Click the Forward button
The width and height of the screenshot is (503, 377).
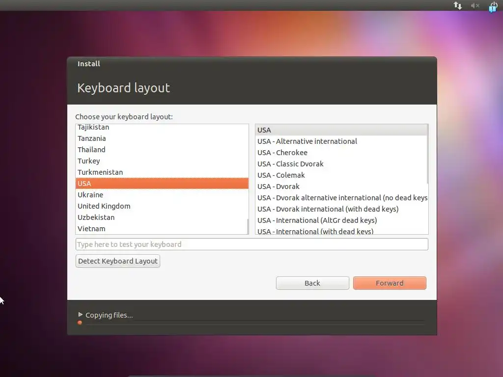pyautogui.click(x=390, y=283)
